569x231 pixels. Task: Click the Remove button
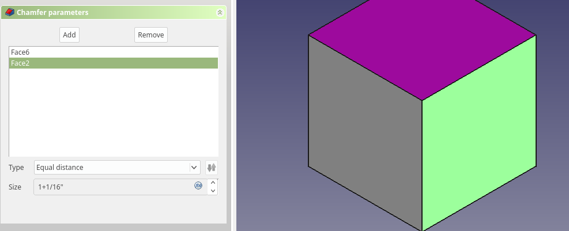[151, 35]
